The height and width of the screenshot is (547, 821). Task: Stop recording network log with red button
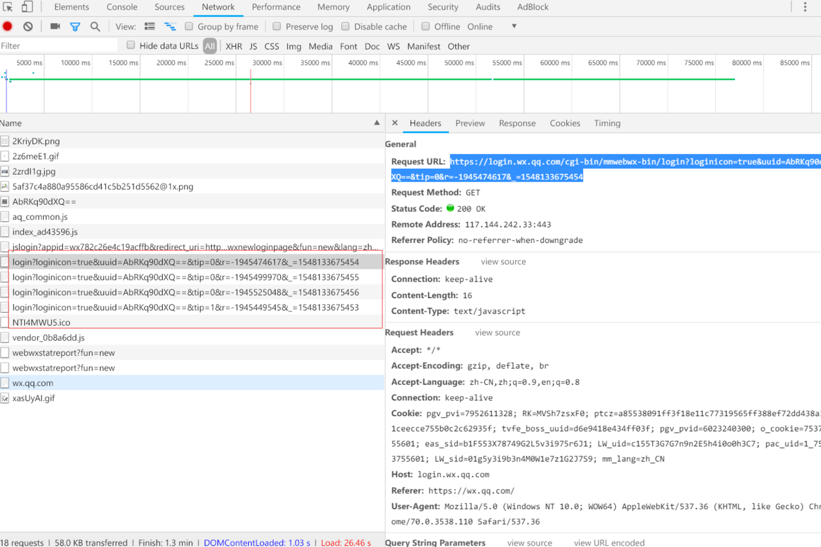coord(8,26)
